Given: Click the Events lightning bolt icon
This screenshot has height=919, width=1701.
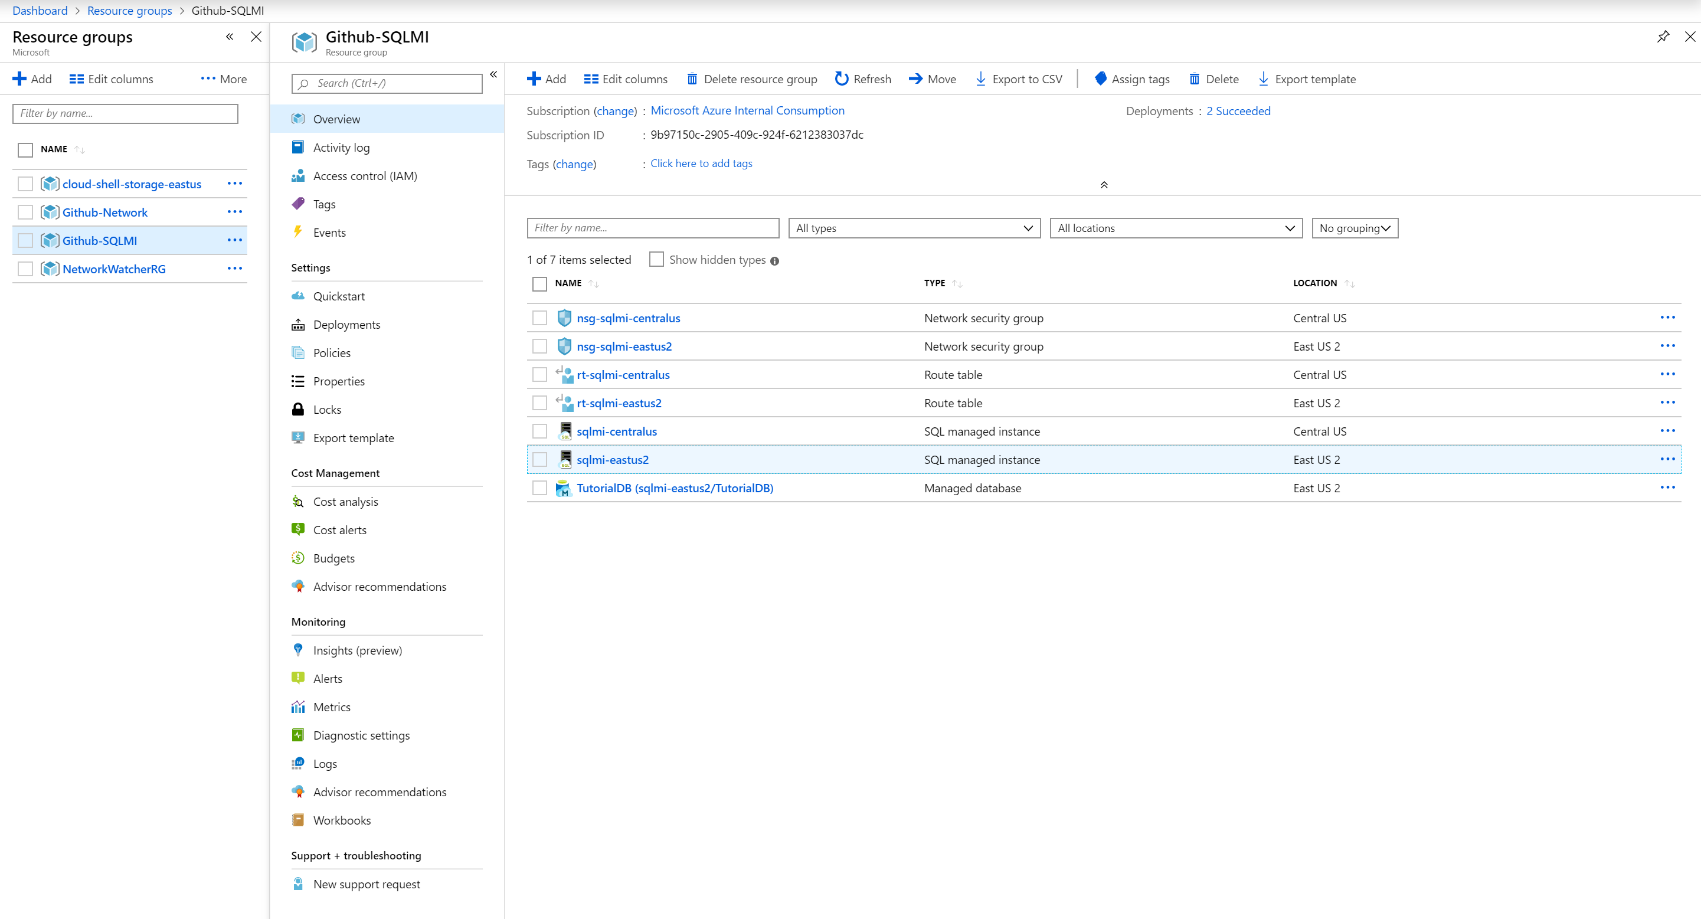Looking at the screenshot, I should coord(298,232).
